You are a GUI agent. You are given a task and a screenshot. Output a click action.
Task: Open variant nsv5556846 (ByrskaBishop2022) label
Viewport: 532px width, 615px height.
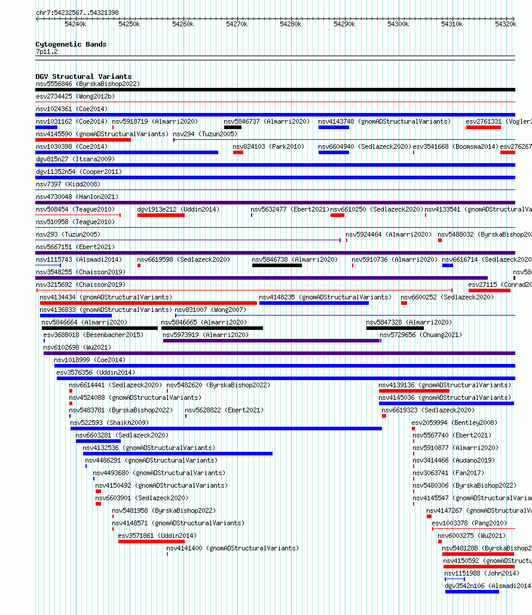click(88, 84)
